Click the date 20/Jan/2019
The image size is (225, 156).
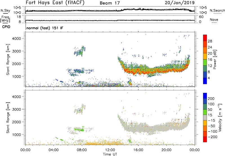point(180,3)
